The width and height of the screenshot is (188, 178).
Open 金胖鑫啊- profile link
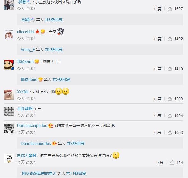coord(25,108)
